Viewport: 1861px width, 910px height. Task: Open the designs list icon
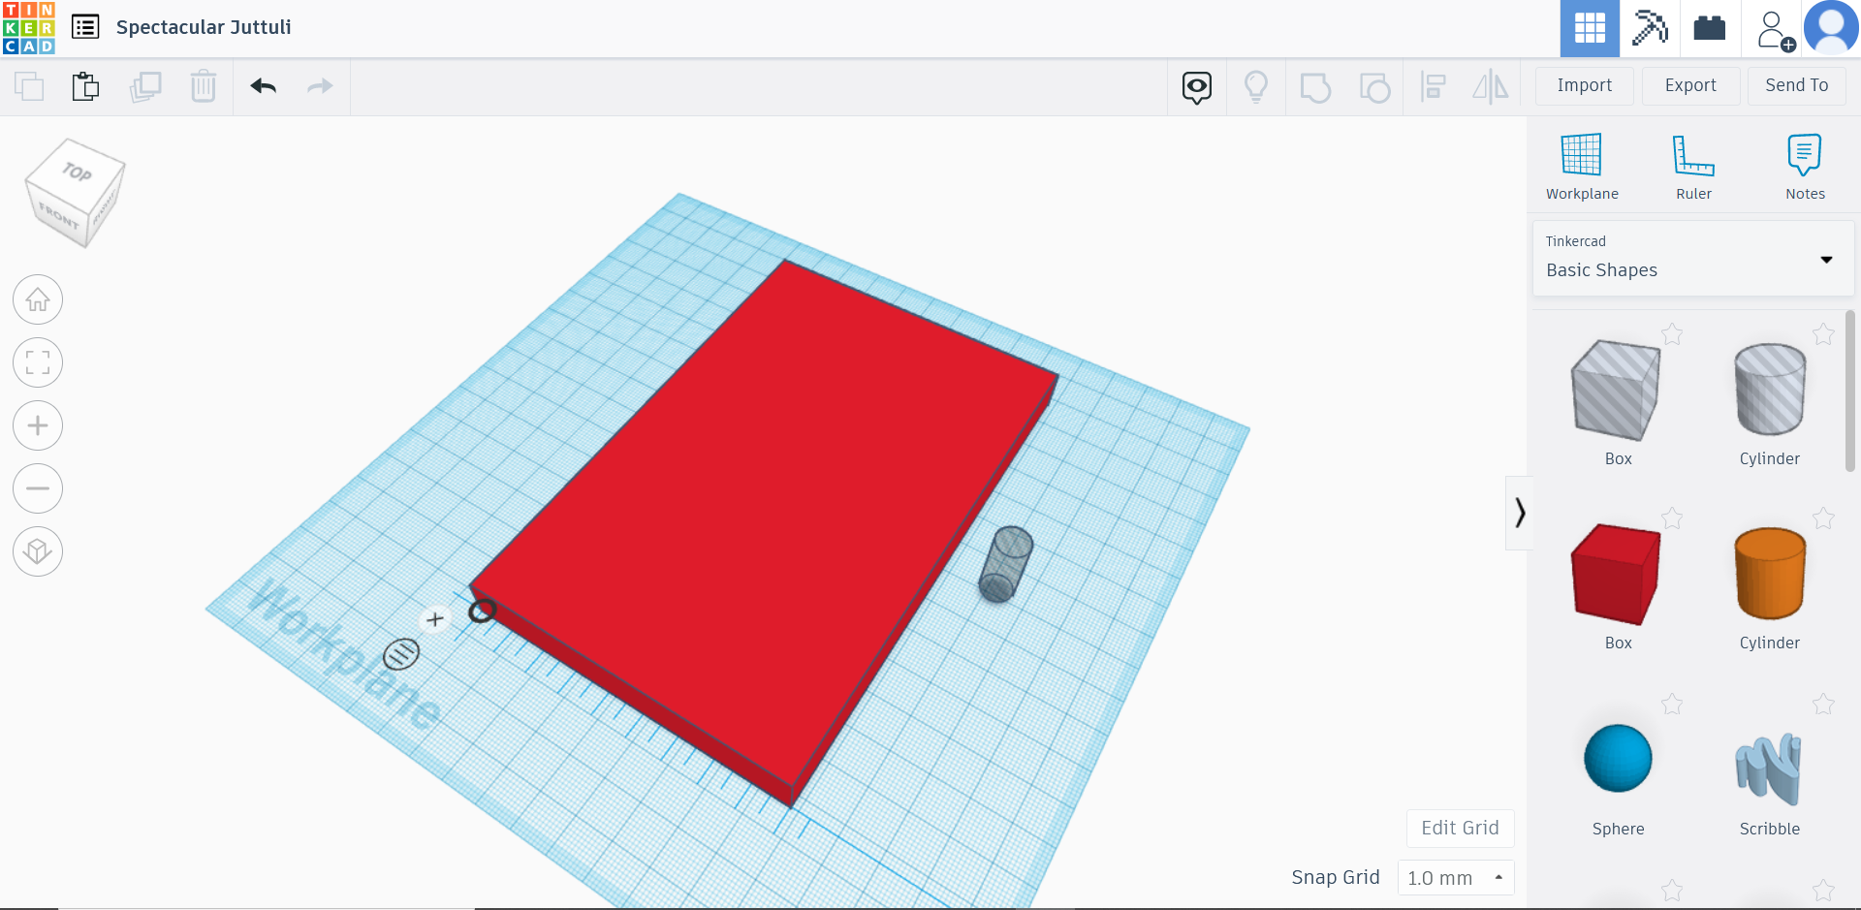[85, 27]
